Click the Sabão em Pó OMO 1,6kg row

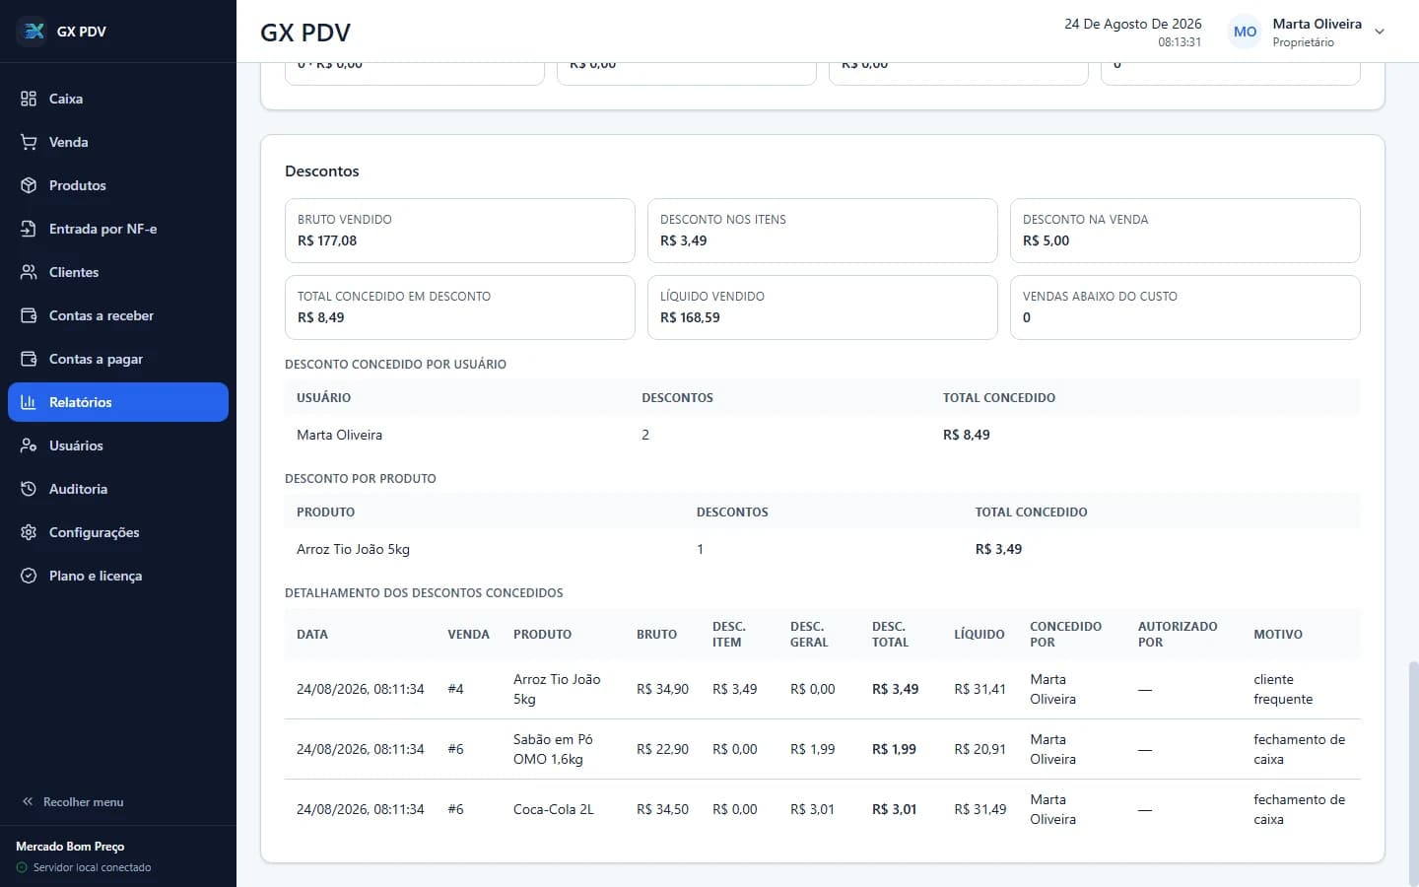(x=822, y=749)
